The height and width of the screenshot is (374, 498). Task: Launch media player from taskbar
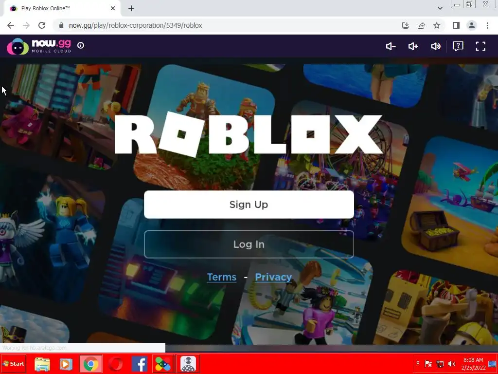click(66, 364)
